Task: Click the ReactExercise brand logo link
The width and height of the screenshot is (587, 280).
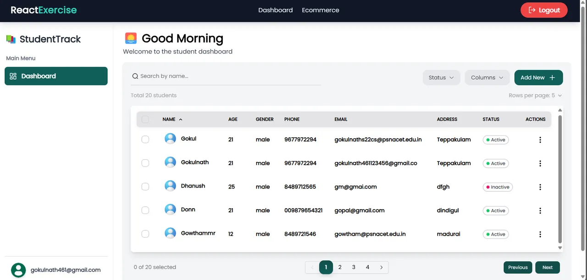Action: pos(44,10)
